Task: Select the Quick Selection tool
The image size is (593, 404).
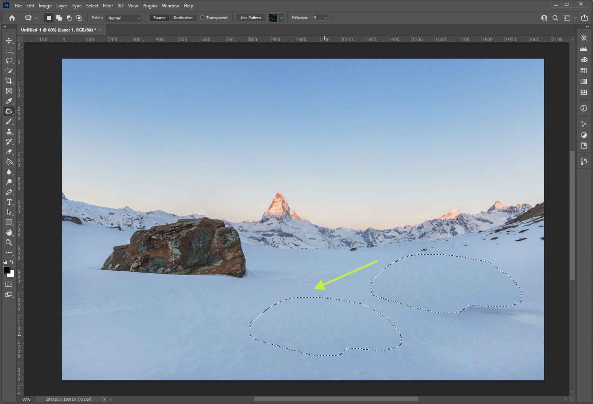Action: 9,71
